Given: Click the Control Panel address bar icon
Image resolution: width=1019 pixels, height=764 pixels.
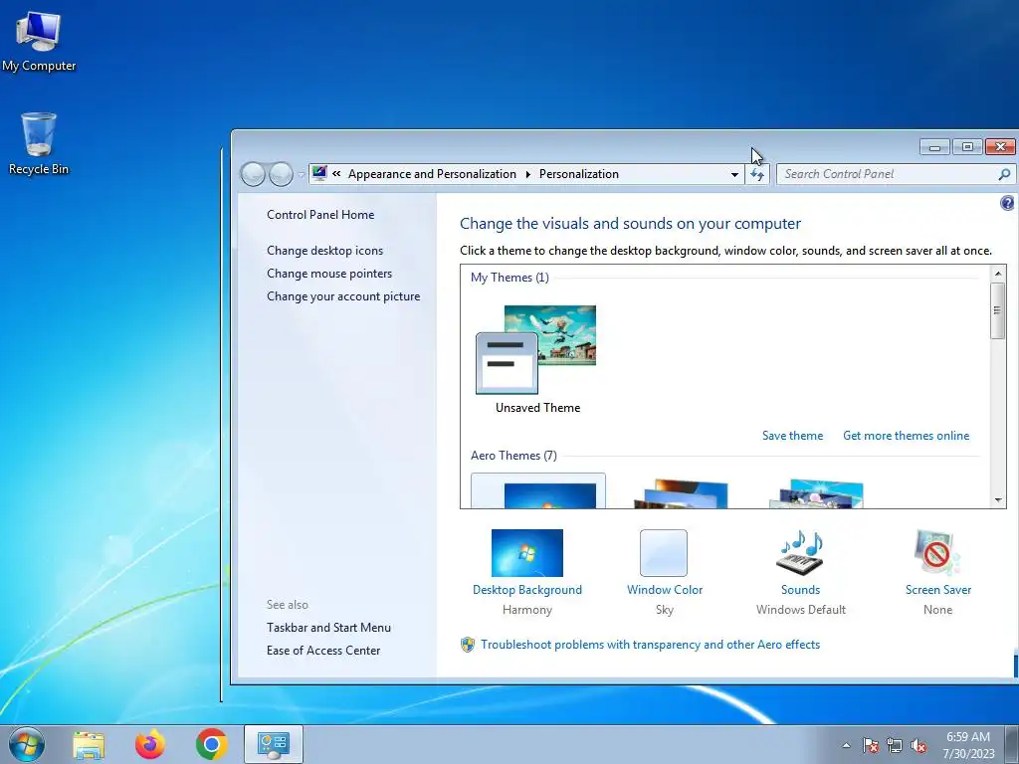Looking at the screenshot, I should point(319,173).
